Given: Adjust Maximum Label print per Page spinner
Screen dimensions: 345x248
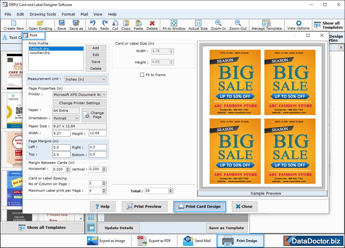Looking at the screenshot, I should (104, 190).
